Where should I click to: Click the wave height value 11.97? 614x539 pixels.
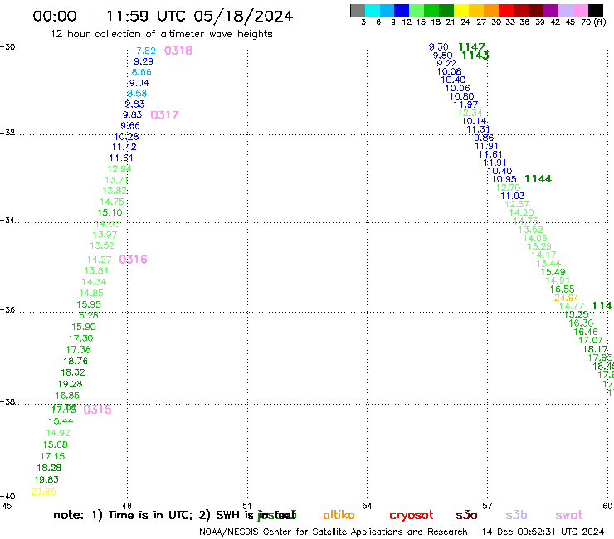click(x=465, y=104)
